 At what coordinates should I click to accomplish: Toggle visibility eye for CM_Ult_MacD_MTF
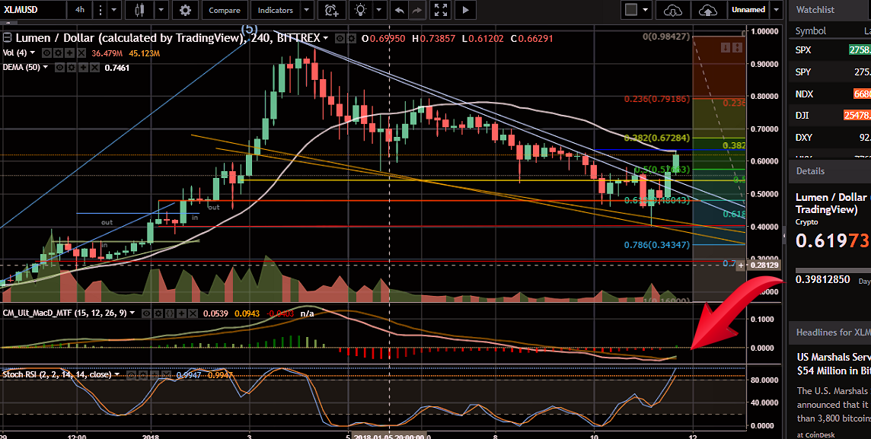pyautogui.click(x=146, y=313)
